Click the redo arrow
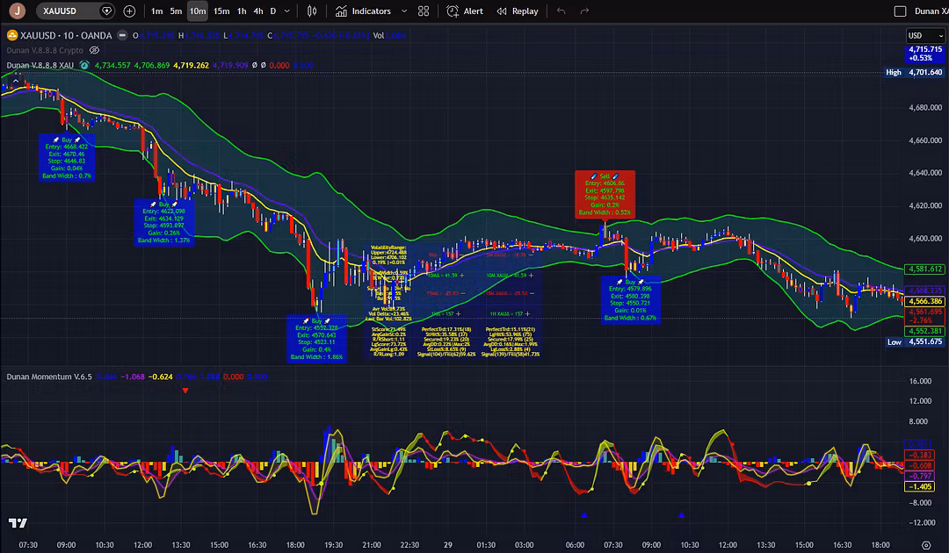 pos(584,11)
